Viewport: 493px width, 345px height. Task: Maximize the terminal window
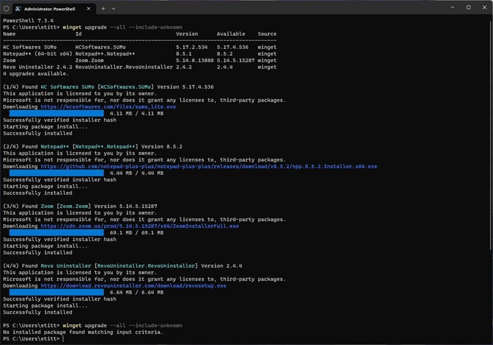click(468, 8)
